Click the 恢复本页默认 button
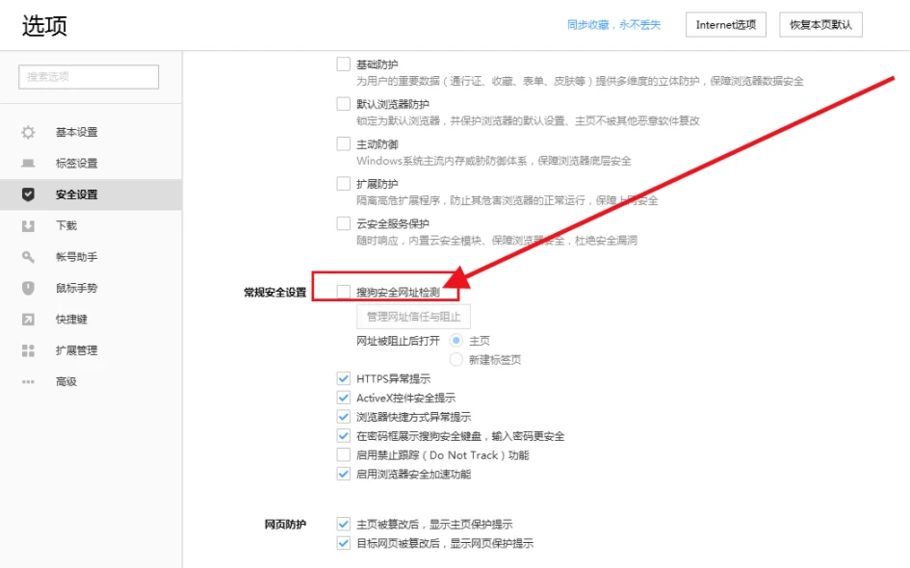 820,25
